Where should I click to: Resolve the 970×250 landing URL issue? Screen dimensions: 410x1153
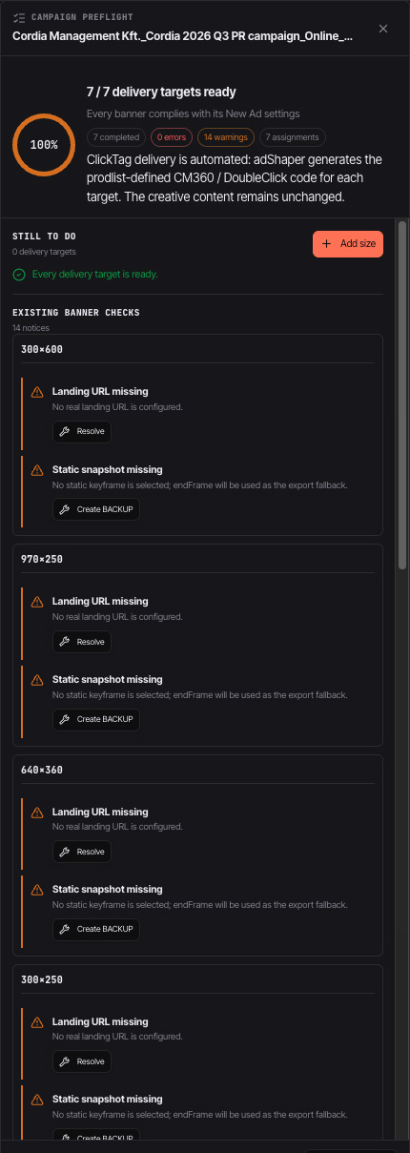[x=82, y=642]
